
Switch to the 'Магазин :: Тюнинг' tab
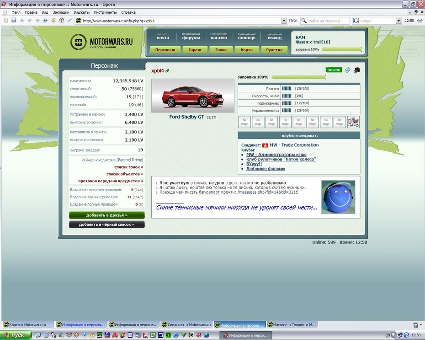click(x=292, y=324)
